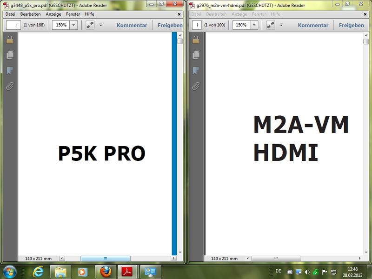Open Anzeige menu in M2A-VM window
Viewport: 372px width, 279px height.
point(239,14)
